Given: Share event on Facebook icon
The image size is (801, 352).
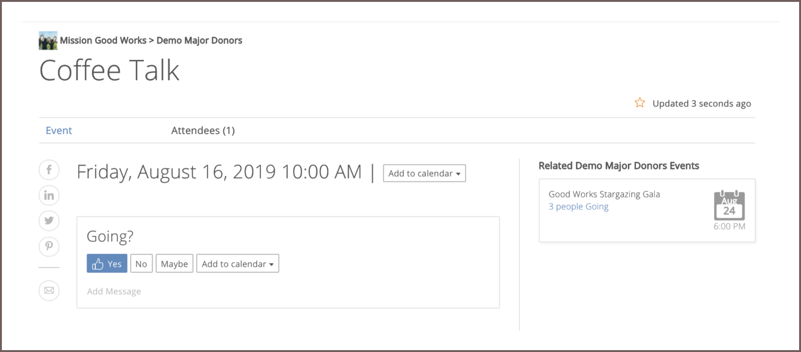Looking at the screenshot, I should pyautogui.click(x=49, y=170).
